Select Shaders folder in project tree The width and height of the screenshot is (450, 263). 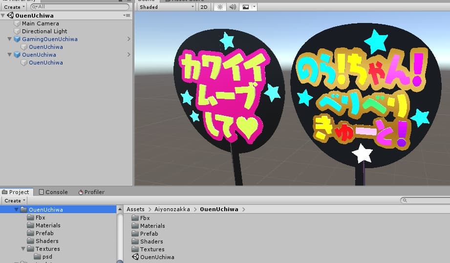point(43,241)
